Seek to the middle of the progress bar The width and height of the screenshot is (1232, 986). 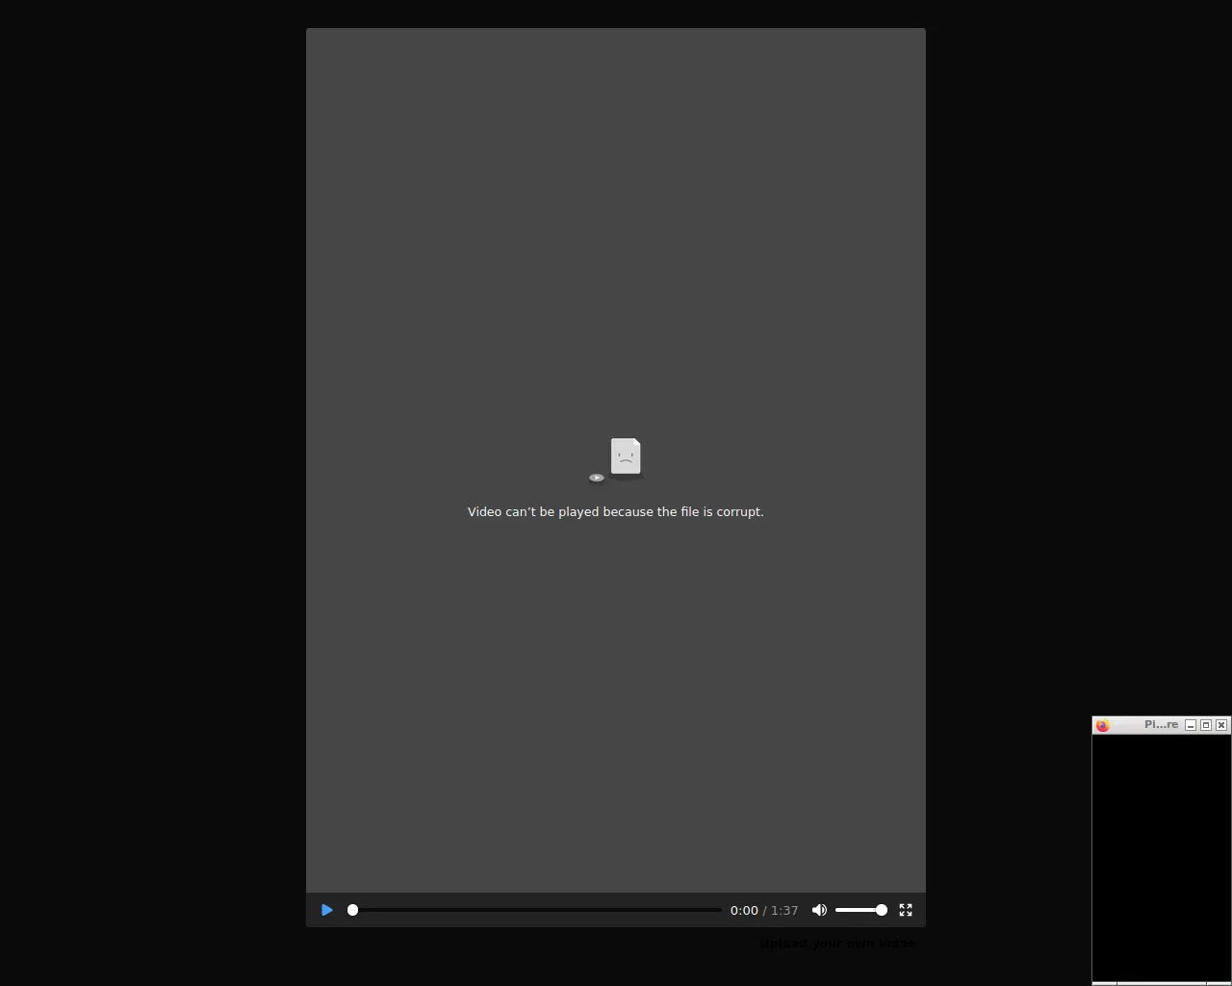[537, 910]
